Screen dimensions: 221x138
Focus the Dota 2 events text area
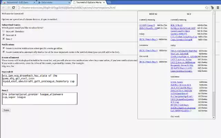pos(40,98)
